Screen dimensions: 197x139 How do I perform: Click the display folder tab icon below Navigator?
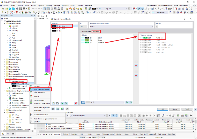(3, 134)
